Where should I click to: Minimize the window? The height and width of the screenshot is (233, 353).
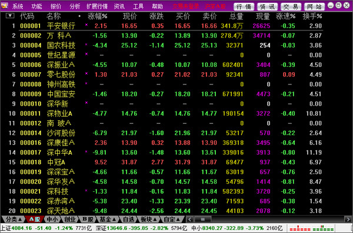(331, 5)
